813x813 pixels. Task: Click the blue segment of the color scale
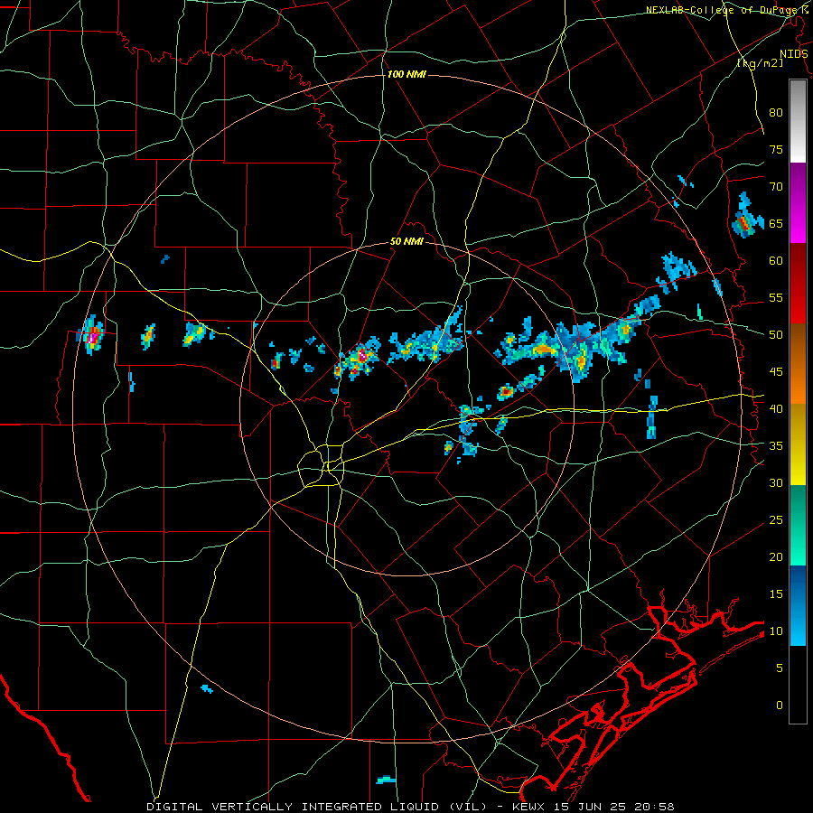click(798, 605)
